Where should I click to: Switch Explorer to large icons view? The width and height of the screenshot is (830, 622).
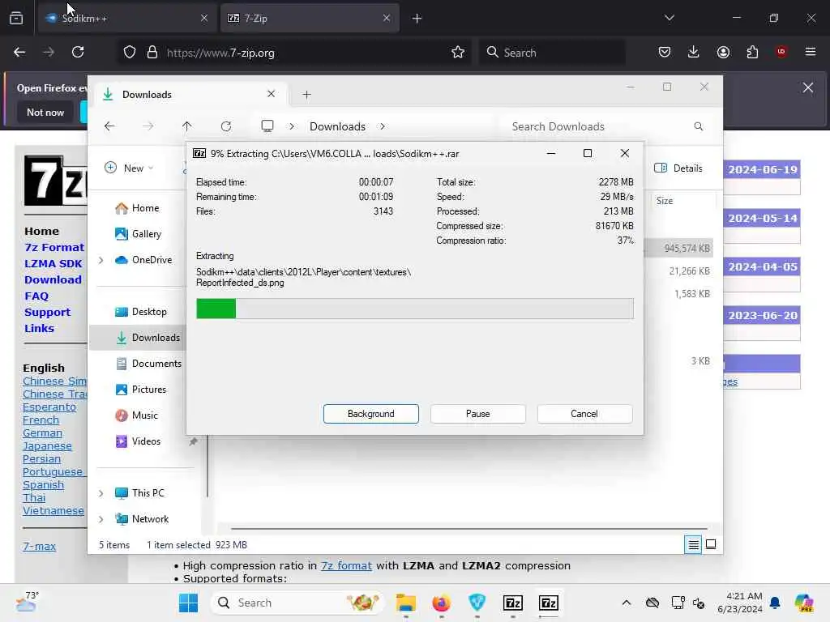[x=711, y=544]
